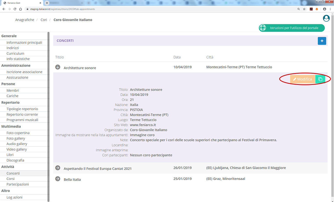Collapse the Architetture sonore concert row

pos(58,67)
